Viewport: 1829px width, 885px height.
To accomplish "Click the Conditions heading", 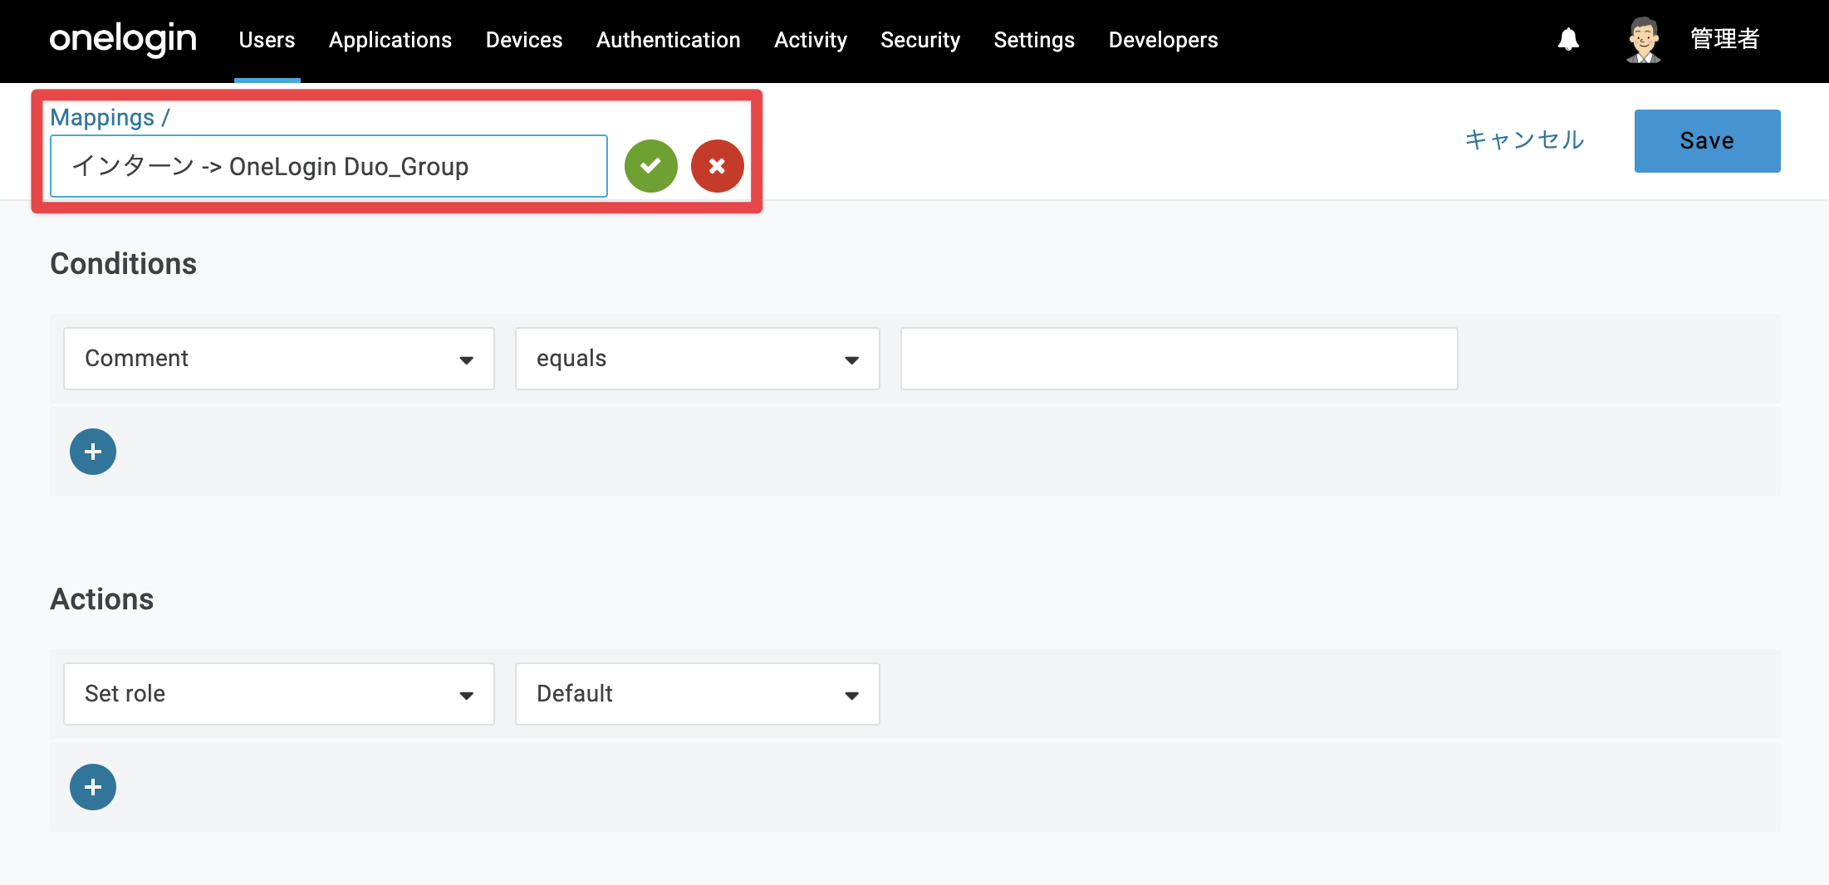I will [x=124, y=264].
